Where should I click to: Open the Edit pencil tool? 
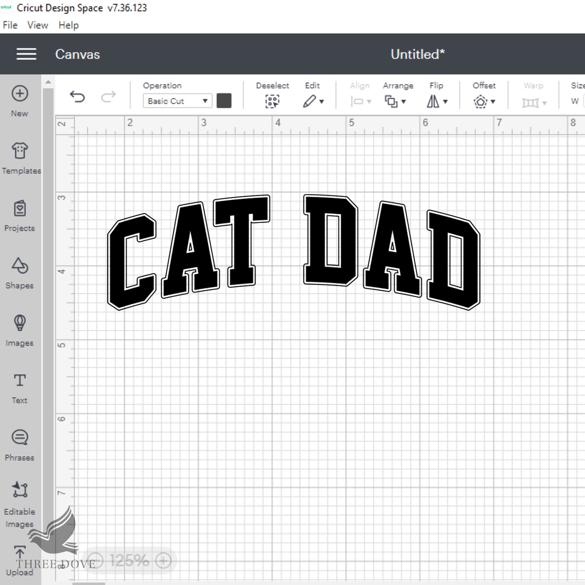tap(309, 101)
